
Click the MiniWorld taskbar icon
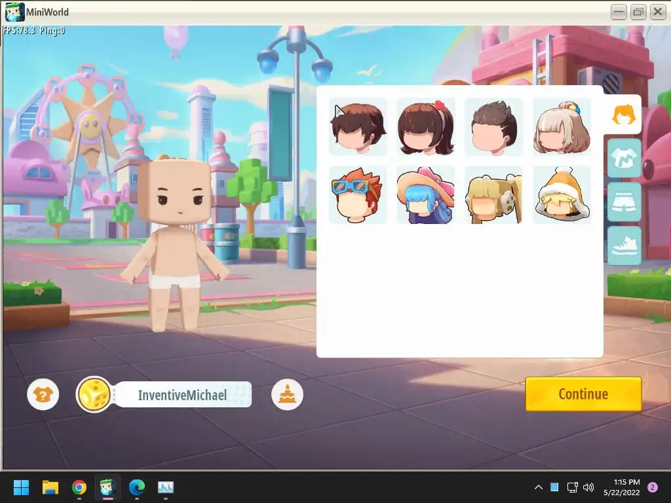[108, 487]
